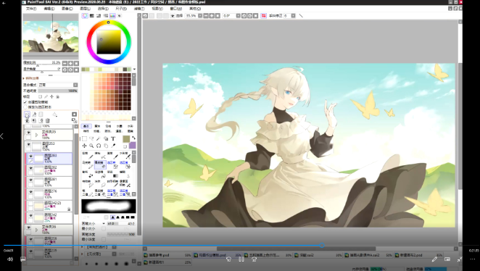The width and height of the screenshot is (480, 271).
Task: Expand folder 文件夹36
Action: click(36, 230)
